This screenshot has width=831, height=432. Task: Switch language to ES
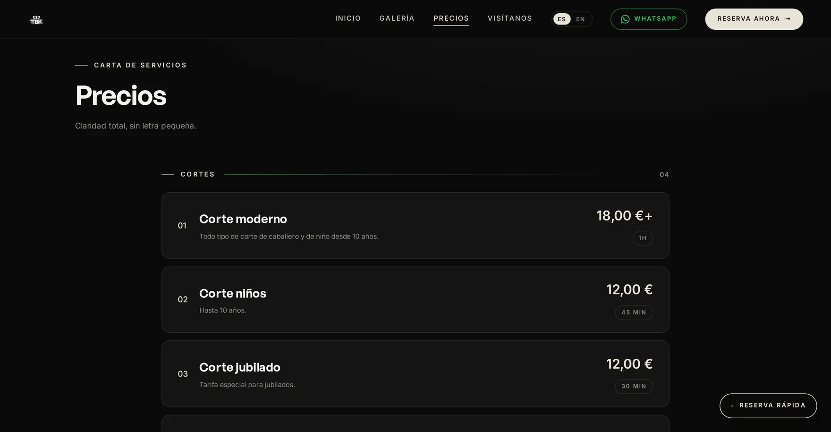coord(562,19)
